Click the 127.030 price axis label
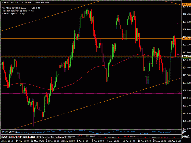 pos(187,22)
